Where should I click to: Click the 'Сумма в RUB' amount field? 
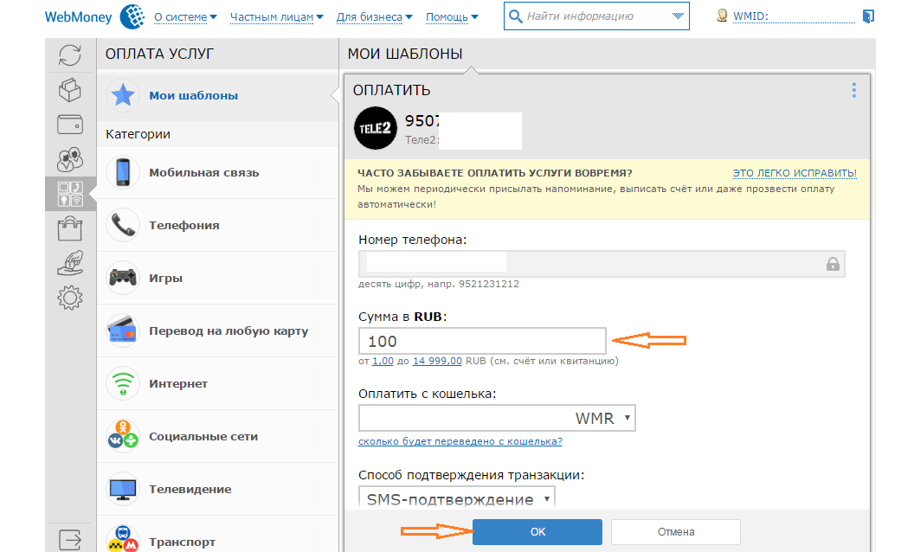[x=482, y=341]
